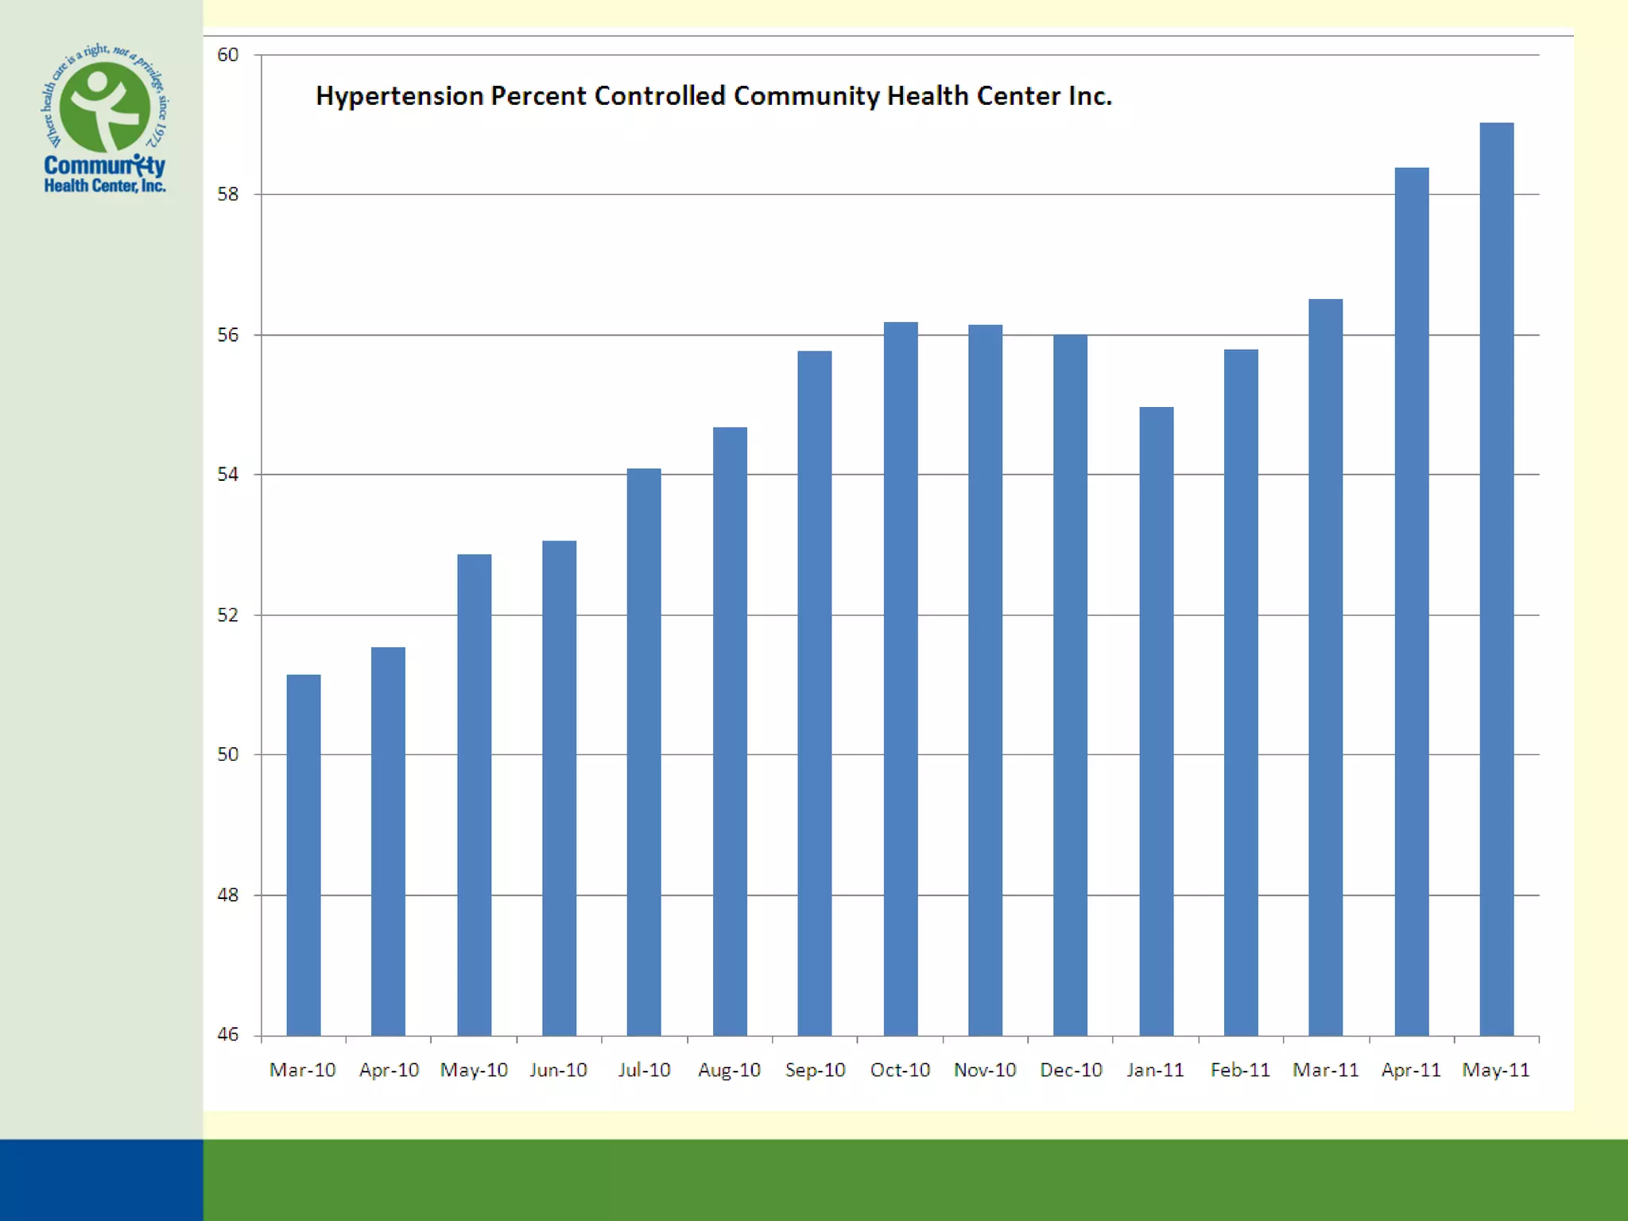Click the 46 y-axis value
Viewport: 1628px width, 1221px height.
(x=228, y=1035)
